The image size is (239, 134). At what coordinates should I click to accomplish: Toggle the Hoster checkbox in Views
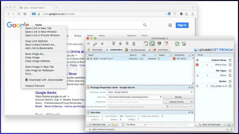pos(230,81)
